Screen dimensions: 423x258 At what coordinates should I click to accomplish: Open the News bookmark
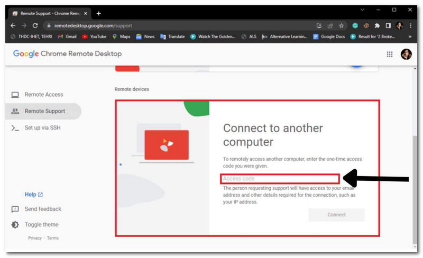tap(145, 36)
